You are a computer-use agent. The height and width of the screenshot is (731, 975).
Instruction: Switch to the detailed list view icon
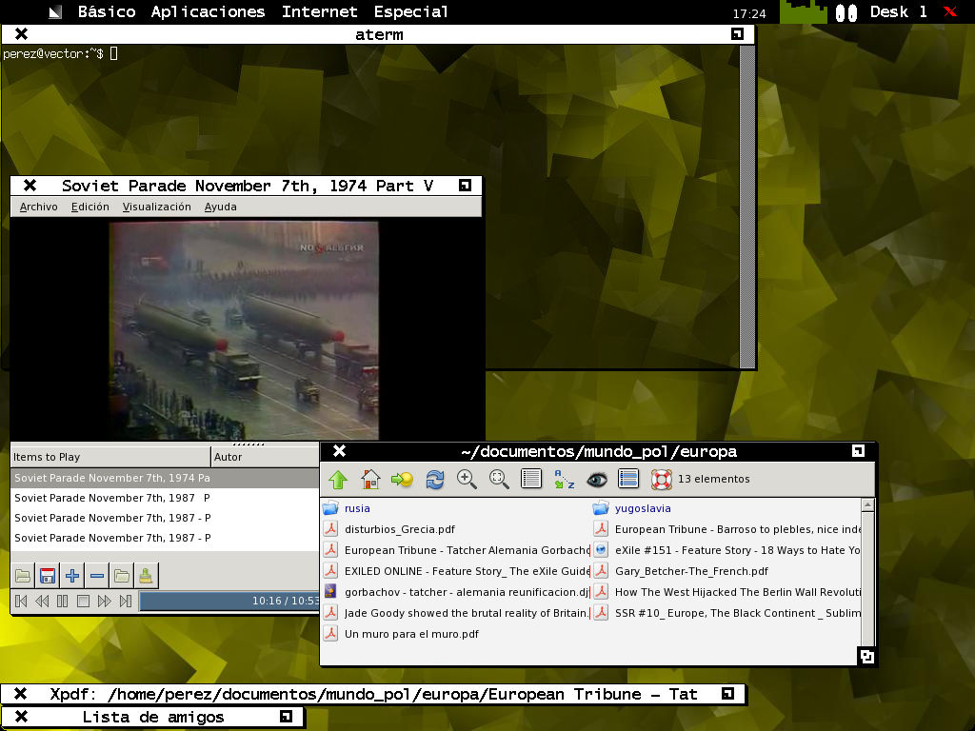[531, 480]
